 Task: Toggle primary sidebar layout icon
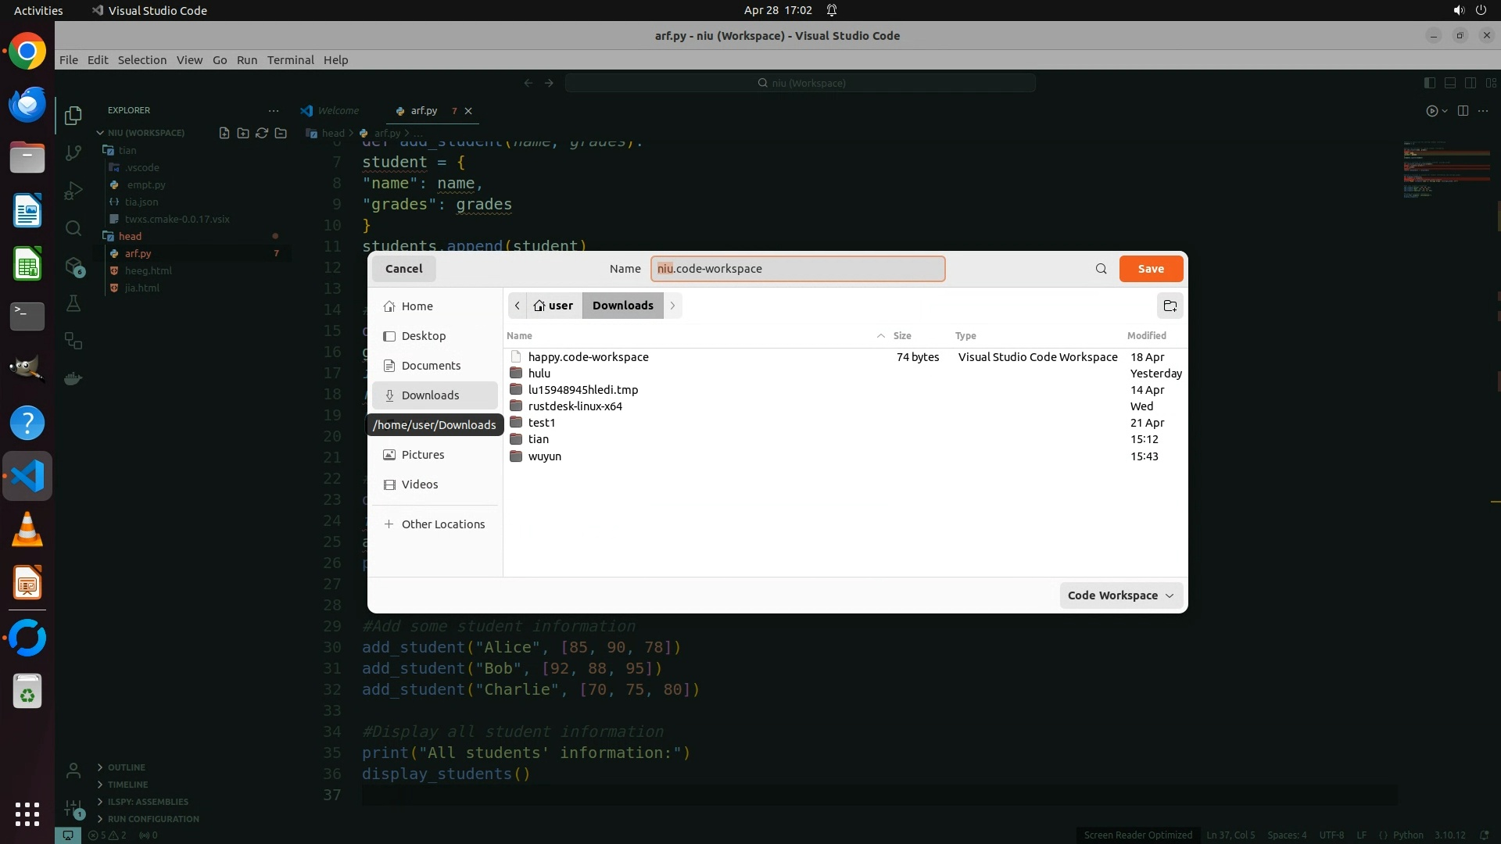click(x=1430, y=83)
